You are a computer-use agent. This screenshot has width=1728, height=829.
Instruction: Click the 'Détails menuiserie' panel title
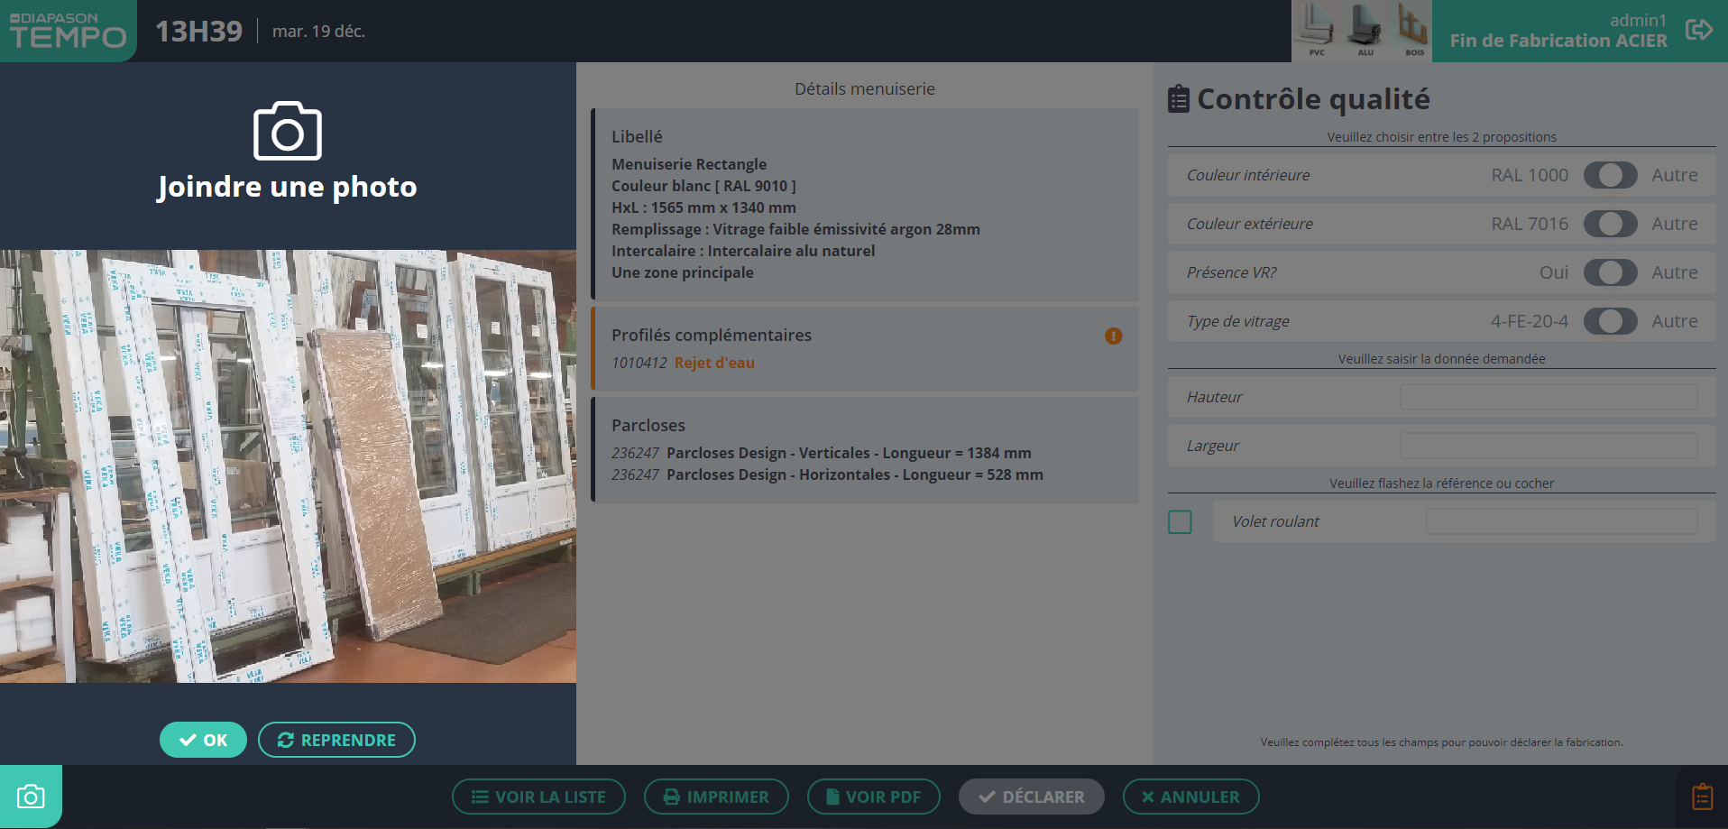[x=864, y=89]
